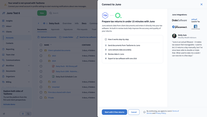This screenshot has height=117, width=207.
Task: Check Daisy Duck - W2 Disney.pdf checkbox
Action: 41,66
